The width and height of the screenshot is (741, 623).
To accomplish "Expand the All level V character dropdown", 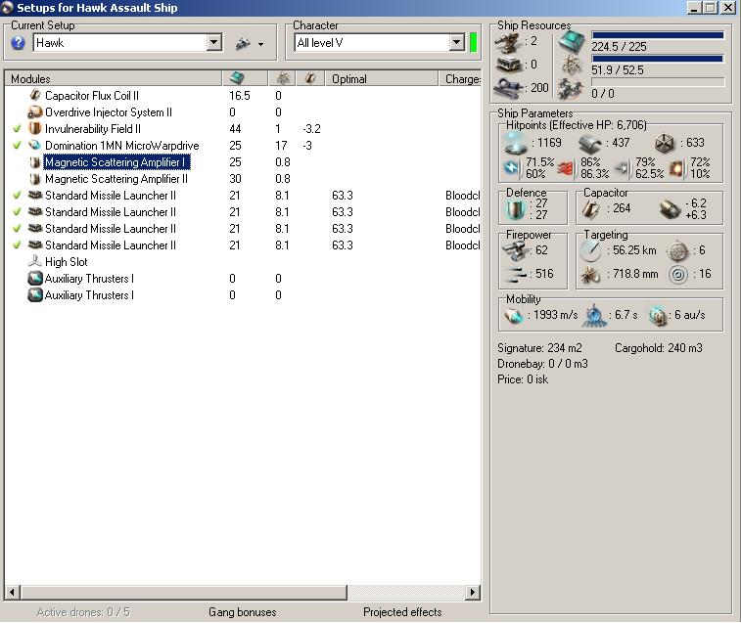I will click(x=456, y=43).
